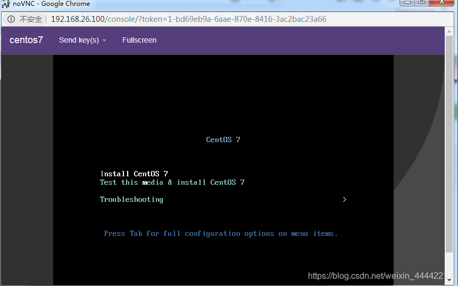
Task: Minimize the noVNC Chrome window
Action: pos(407,2)
